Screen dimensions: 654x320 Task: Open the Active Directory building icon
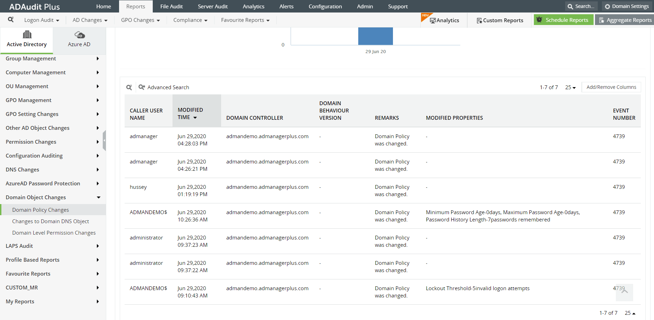pyautogui.click(x=27, y=34)
